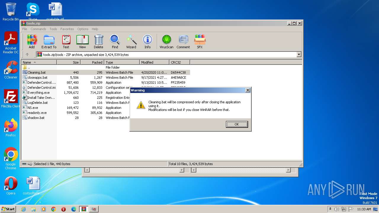Click the Extract To toolbar icon
The image size is (379, 213).
point(49,42)
